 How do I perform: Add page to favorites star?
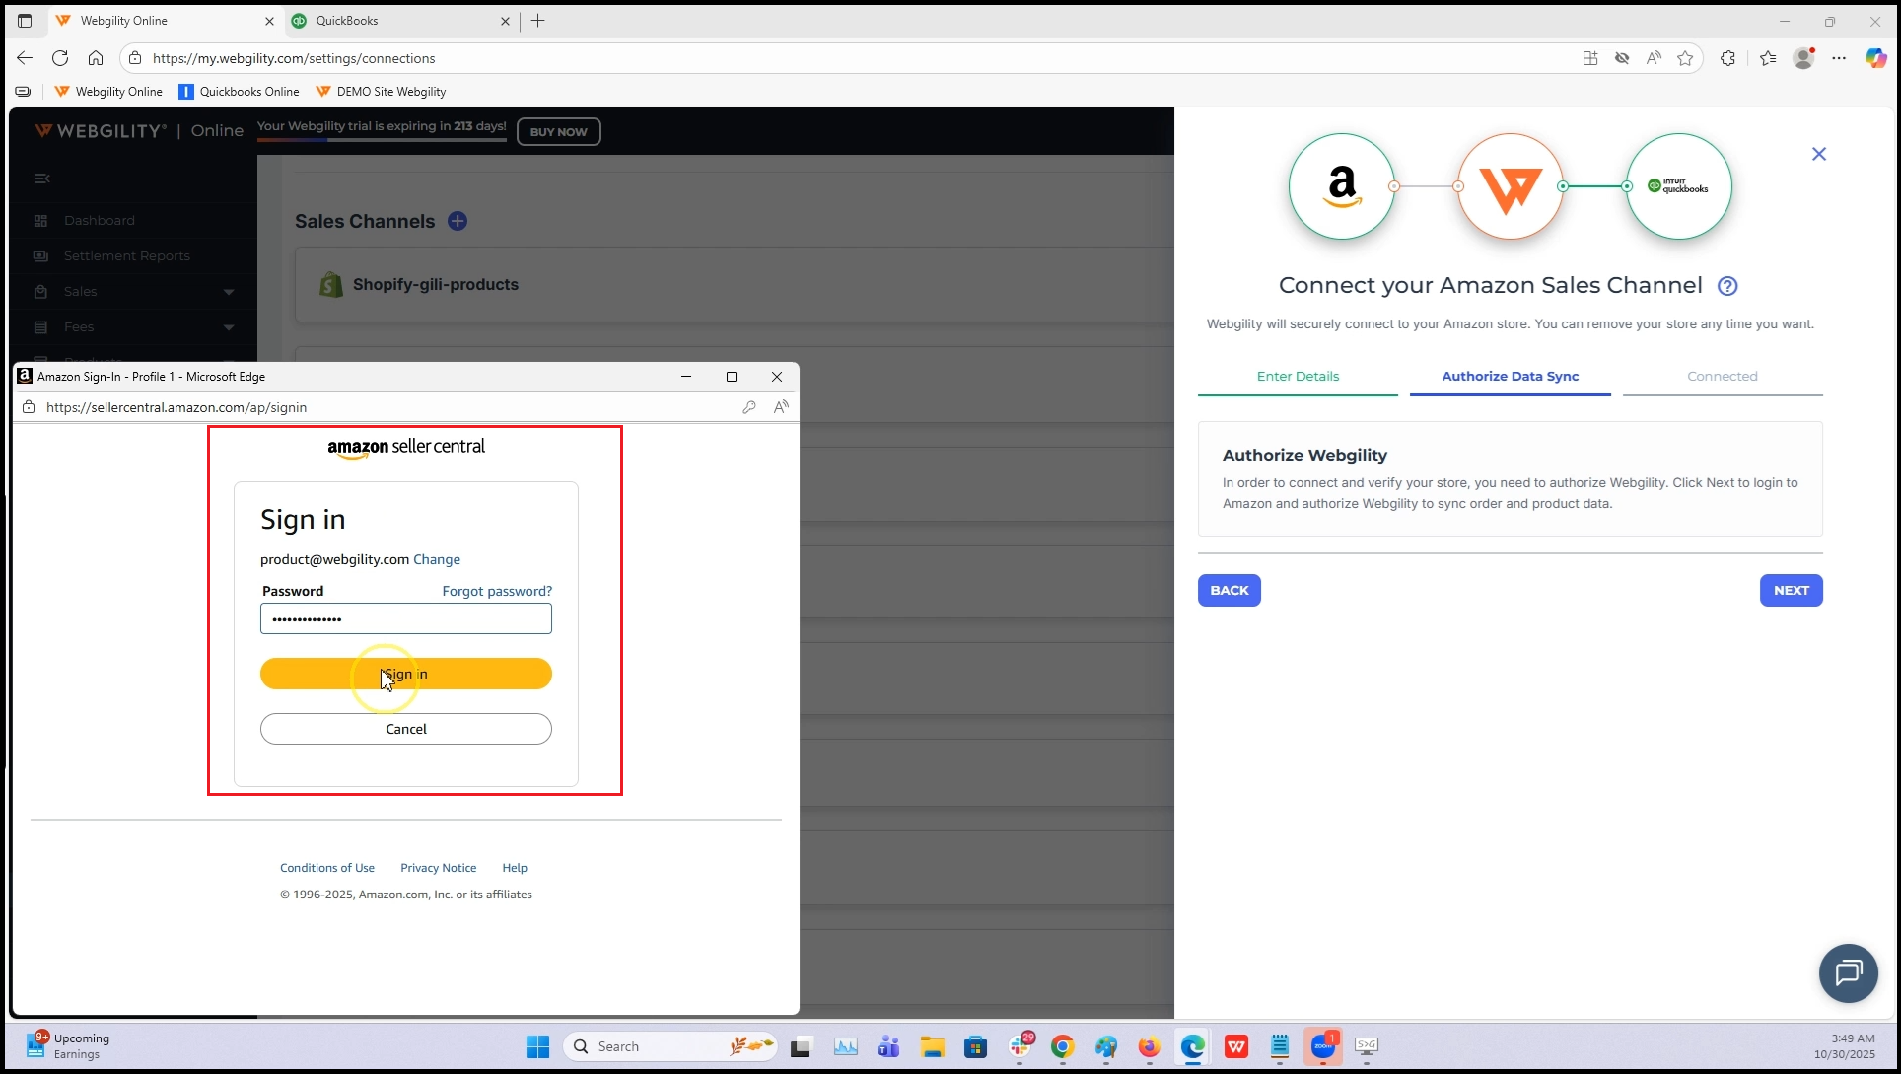pyautogui.click(x=1685, y=58)
